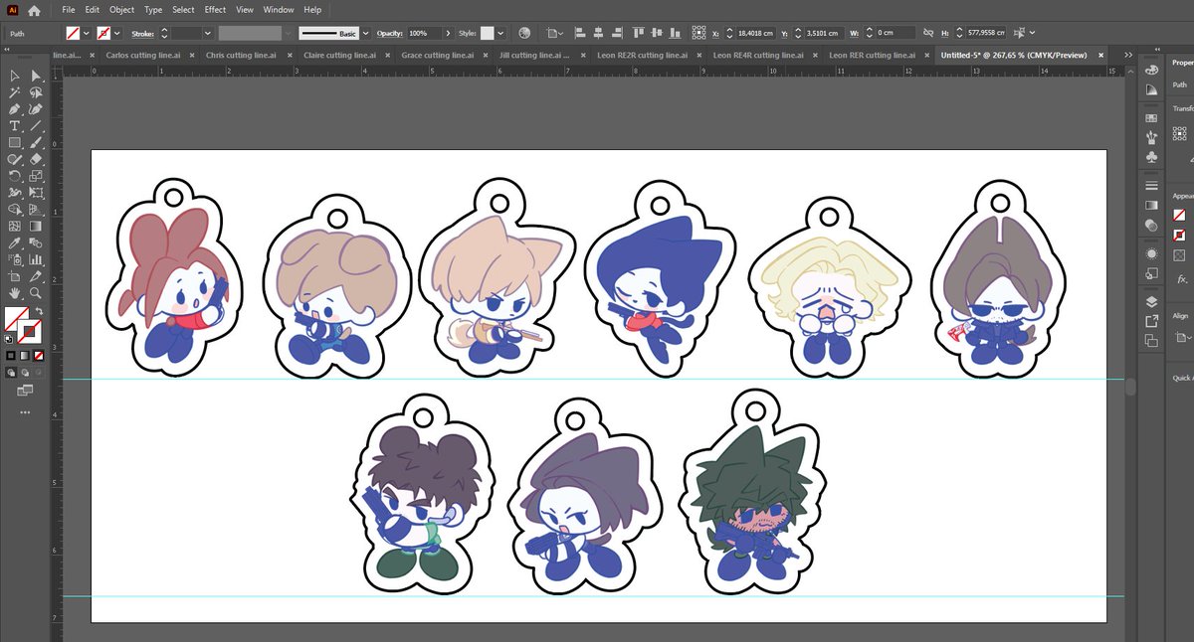Swap fill and stroke colors

41,311
